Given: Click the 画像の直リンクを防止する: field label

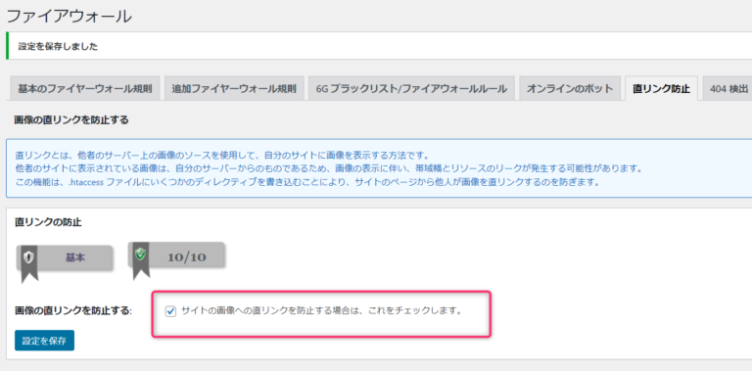Looking at the screenshot, I should [73, 311].
